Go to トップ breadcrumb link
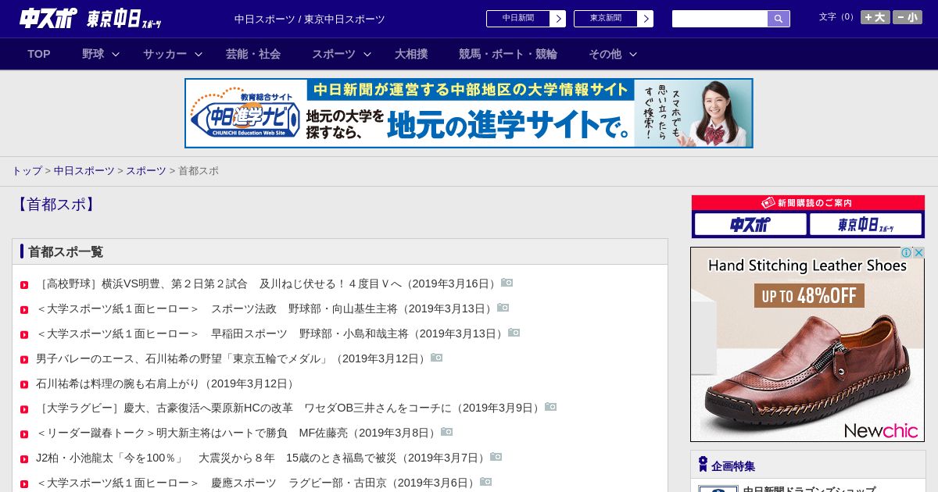 27,170
